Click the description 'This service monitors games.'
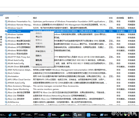139x118 pixels. click(x=46, y=89)
